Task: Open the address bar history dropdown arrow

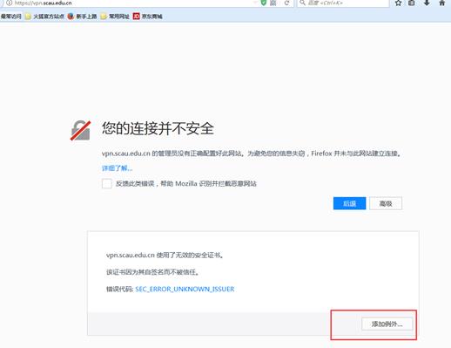Action: pos(255,3)
